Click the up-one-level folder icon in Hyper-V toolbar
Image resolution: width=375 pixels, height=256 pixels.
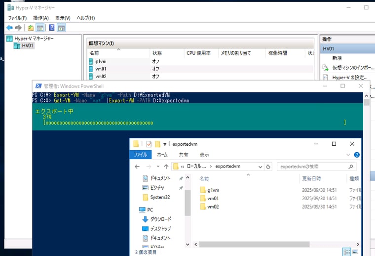point(31,28)
